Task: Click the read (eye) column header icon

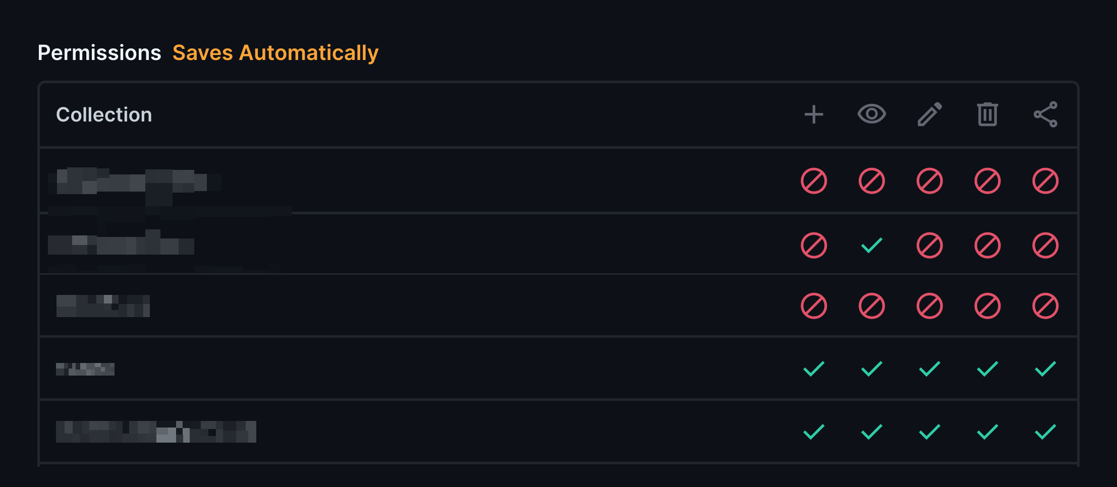Action: (872, 114)
